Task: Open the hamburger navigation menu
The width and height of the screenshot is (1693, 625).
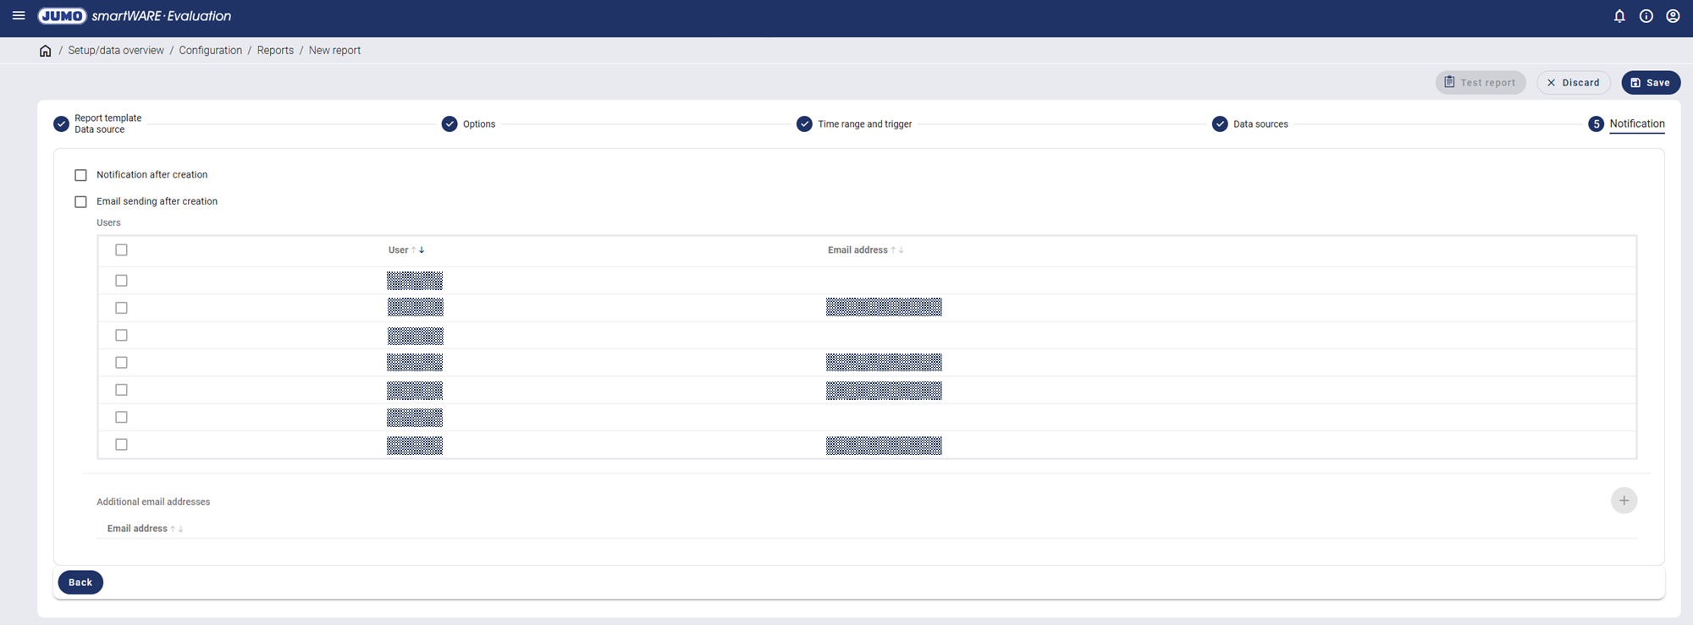Action: coord(19,15)
